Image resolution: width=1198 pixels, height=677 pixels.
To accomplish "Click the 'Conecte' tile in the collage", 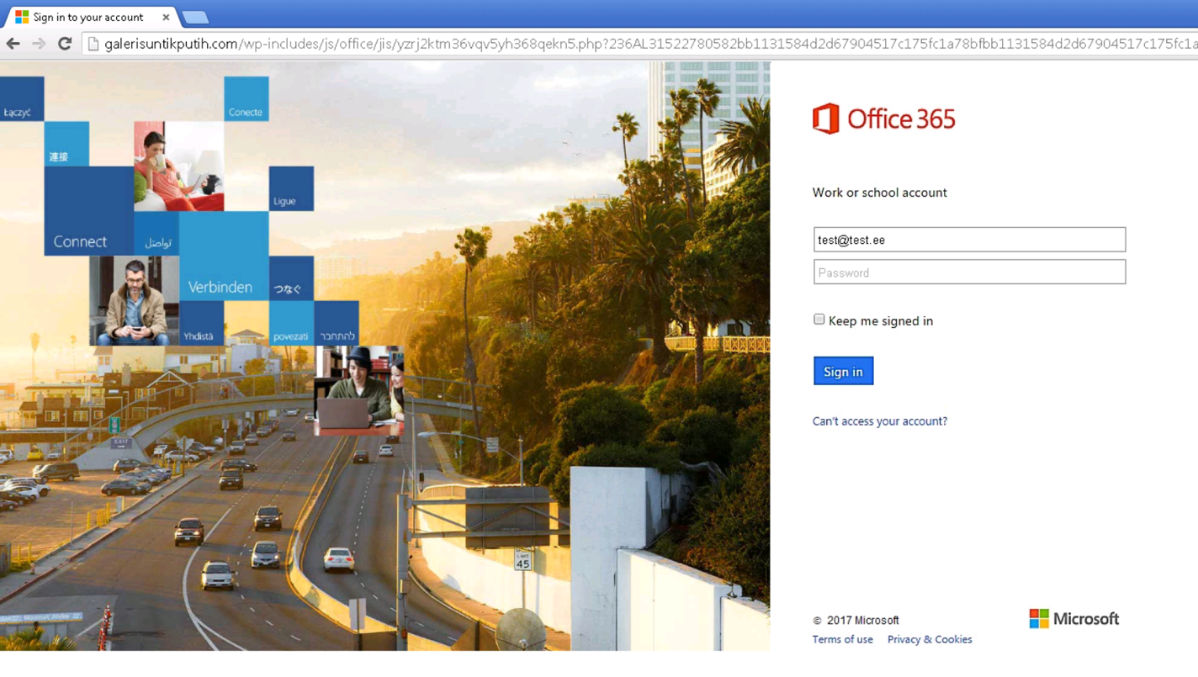I will tap(246, 98).
